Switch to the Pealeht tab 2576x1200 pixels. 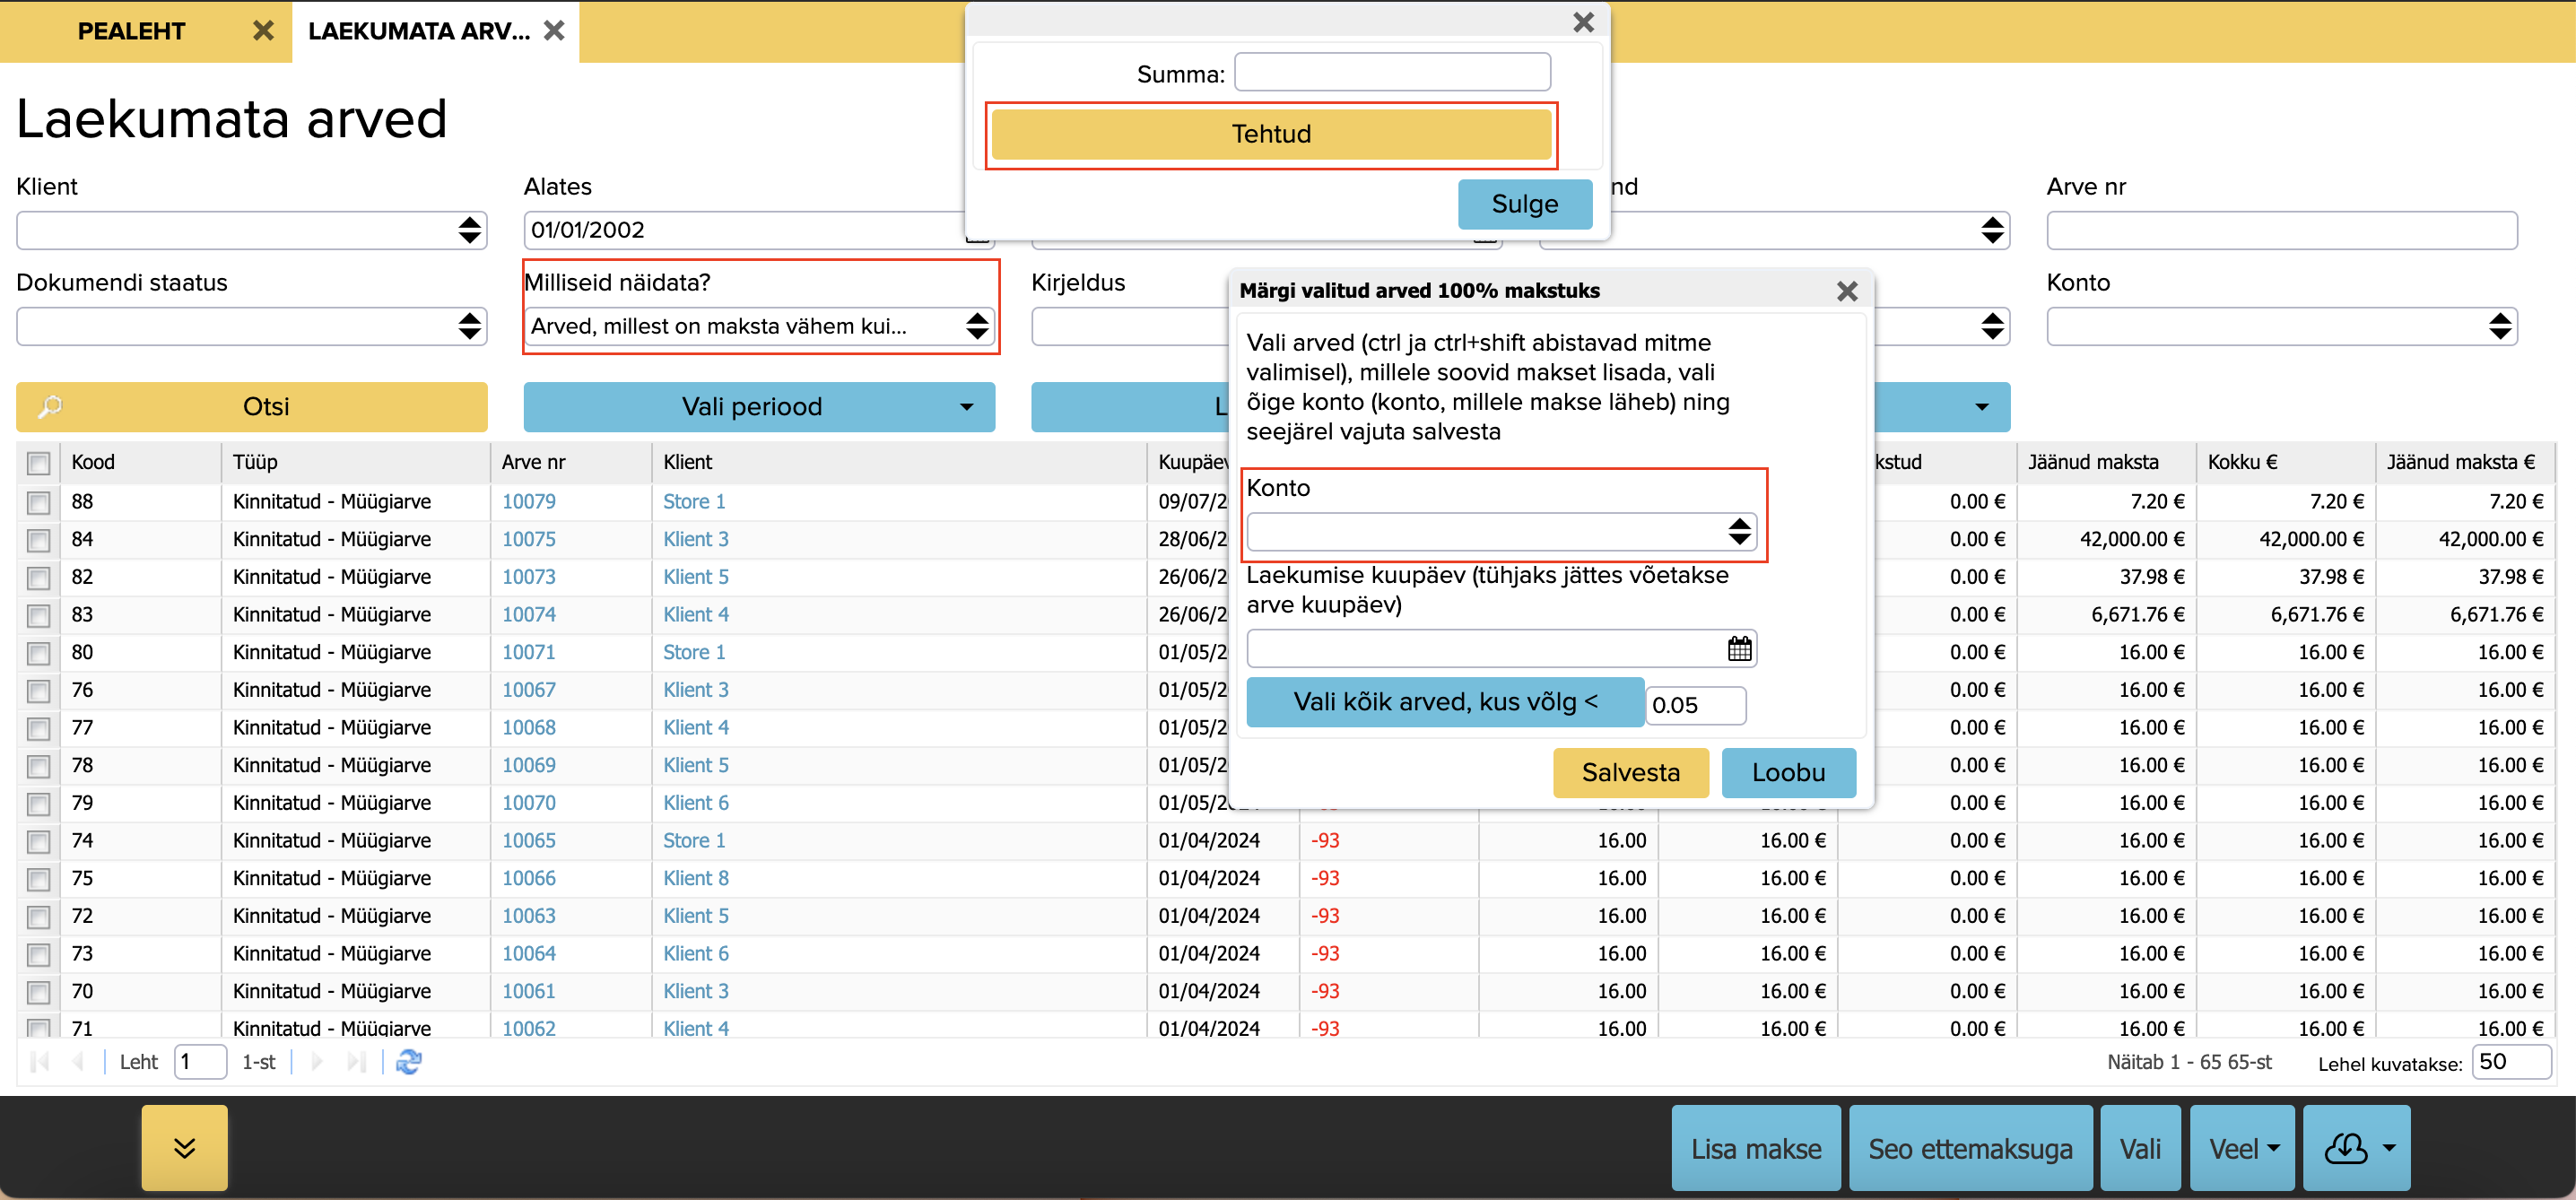pos(131,31)
